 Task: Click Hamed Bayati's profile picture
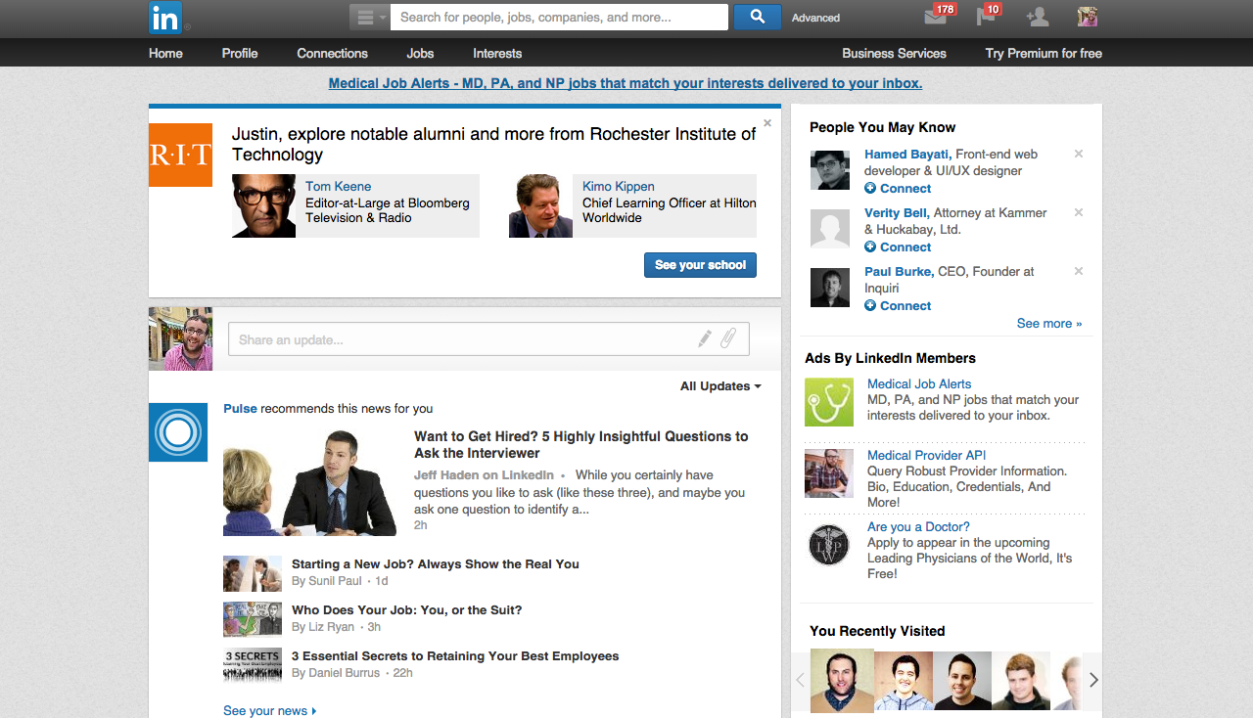830,170
